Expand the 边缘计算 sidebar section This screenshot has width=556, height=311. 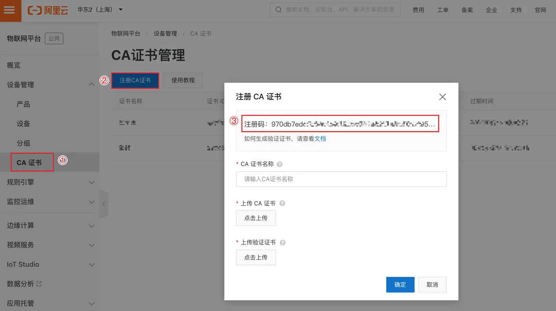pyautogui.click(x=50, y=225)
